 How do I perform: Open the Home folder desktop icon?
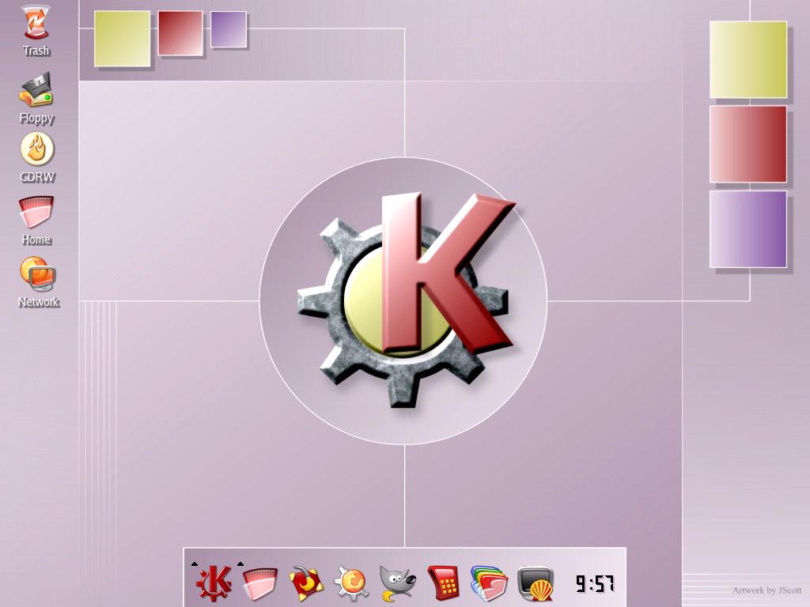click(x=36, y=212)
